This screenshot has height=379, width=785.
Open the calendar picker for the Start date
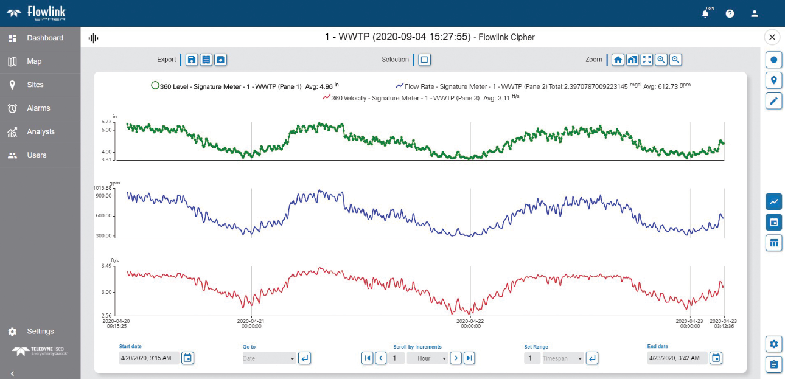(187, 358)
